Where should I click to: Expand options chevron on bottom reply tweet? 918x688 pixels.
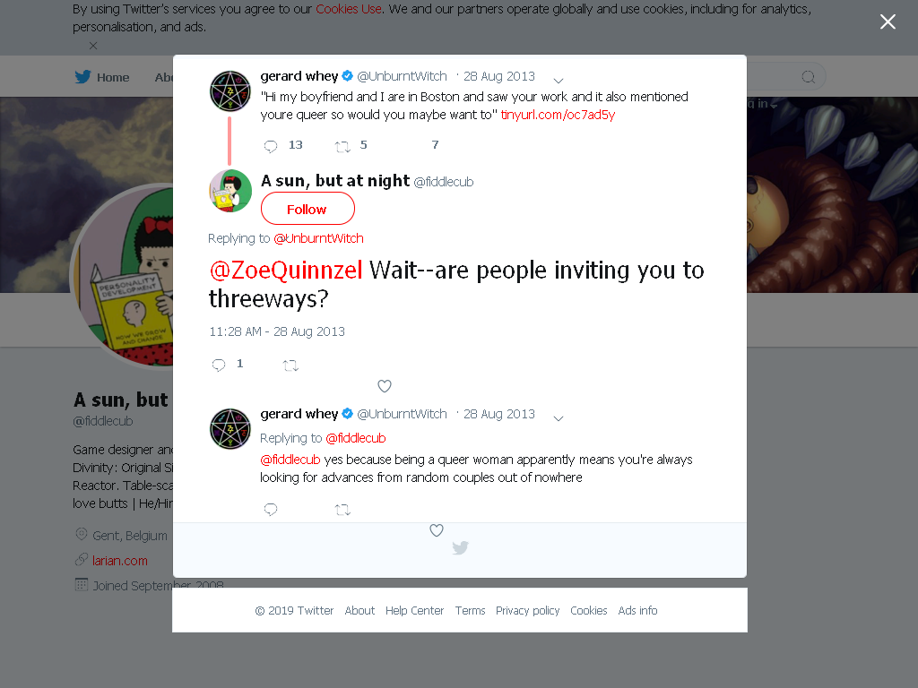point(558,418)
